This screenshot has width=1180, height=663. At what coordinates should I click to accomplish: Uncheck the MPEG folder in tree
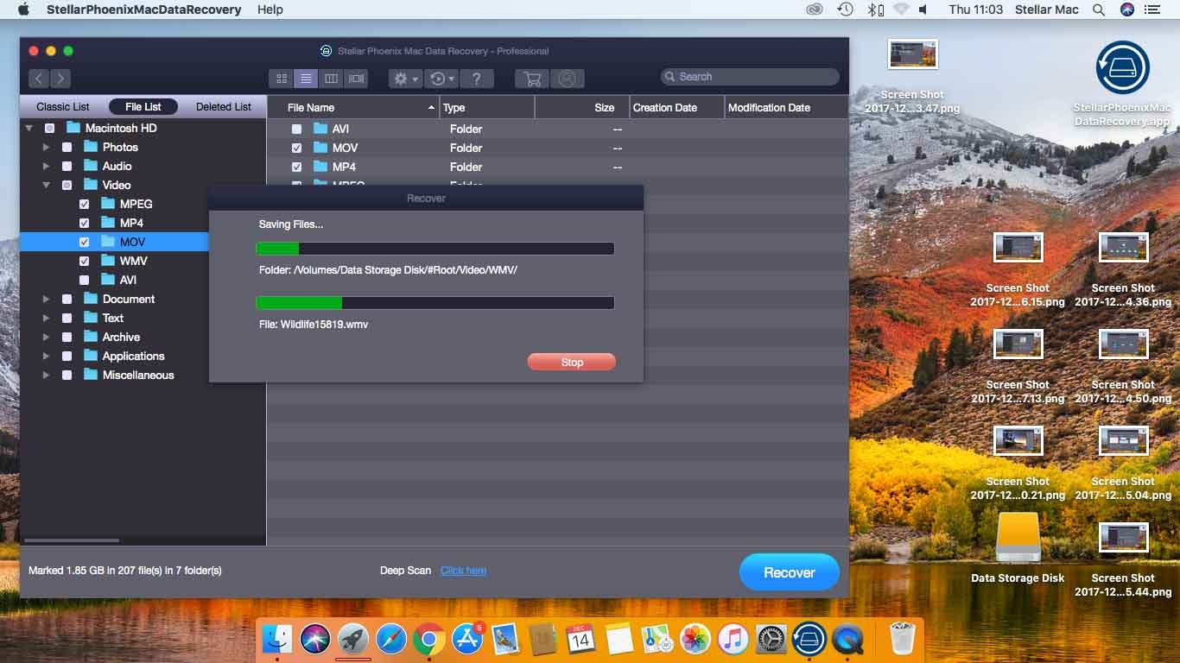point(84,204)
